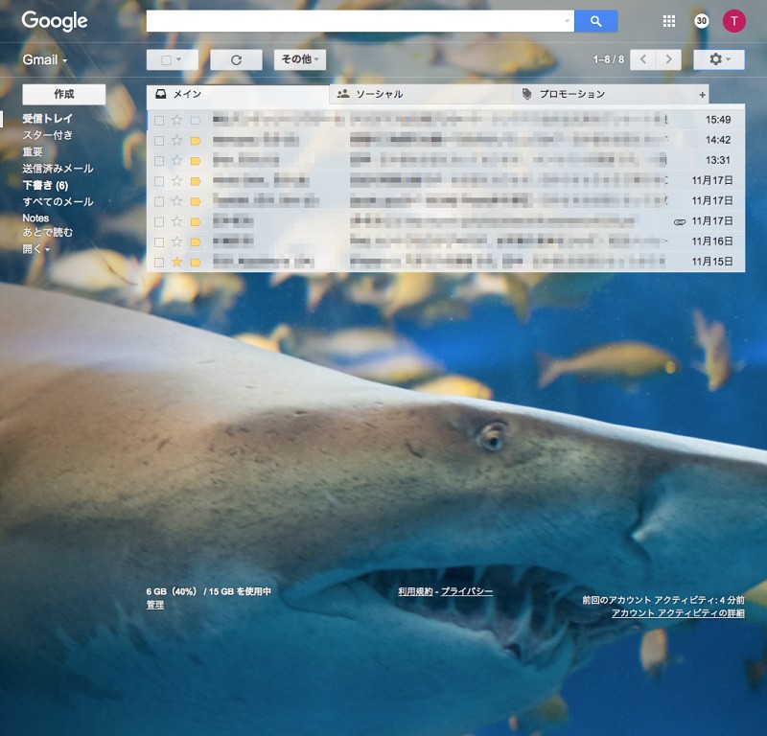The width and height of the screenshot is (767, 736).
Task: Remove the star from the 11月15日 email
Action: [176, 263]
